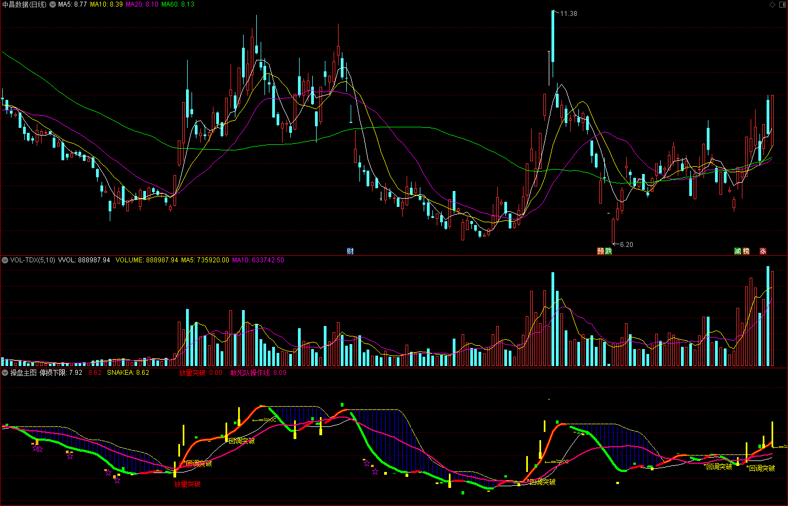Click the VOLUME: 888987.94 value
The image size is (788, 506).
pos(147,260)
